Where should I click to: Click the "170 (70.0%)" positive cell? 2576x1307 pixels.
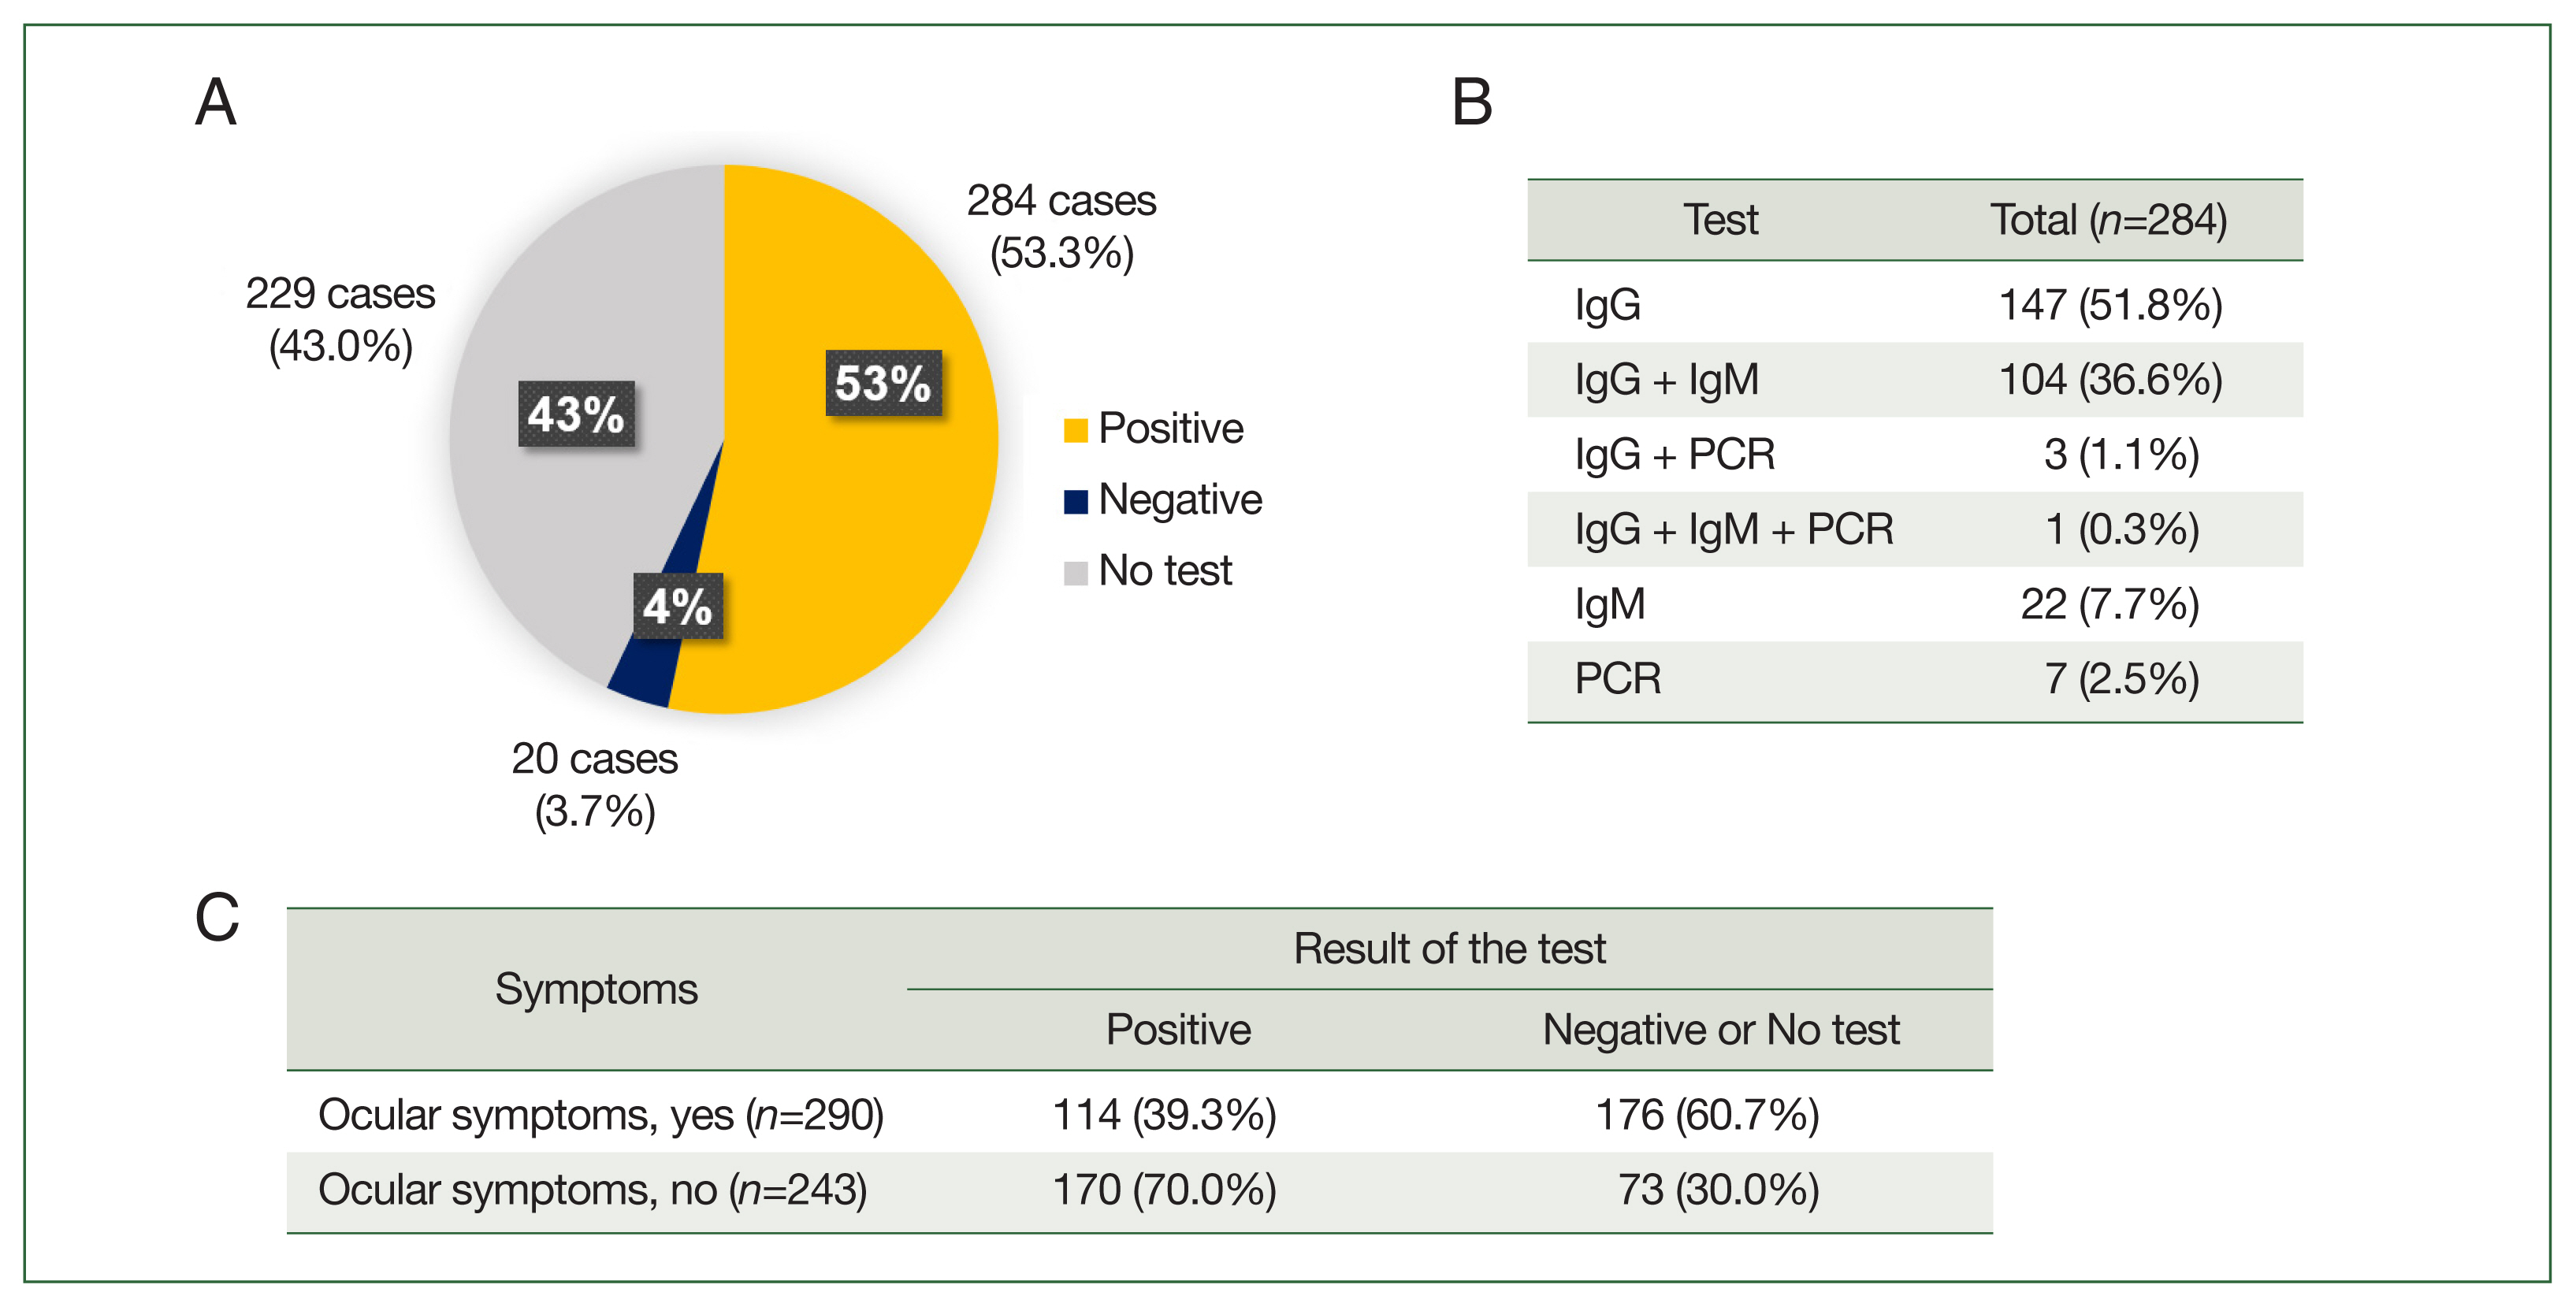(1164, 1189)
